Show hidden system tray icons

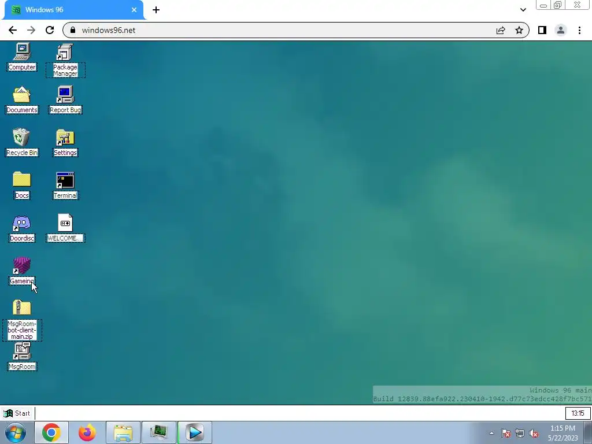point(491,433)
